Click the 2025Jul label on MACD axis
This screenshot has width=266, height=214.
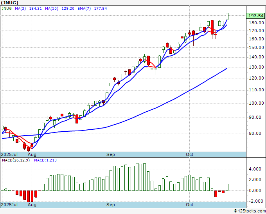(x=9, y=205)
